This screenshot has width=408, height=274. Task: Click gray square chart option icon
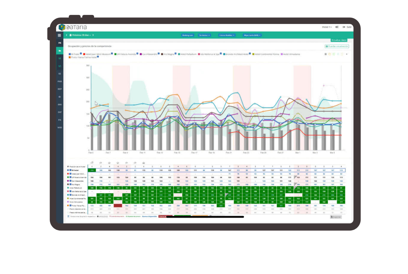[326, 54]
